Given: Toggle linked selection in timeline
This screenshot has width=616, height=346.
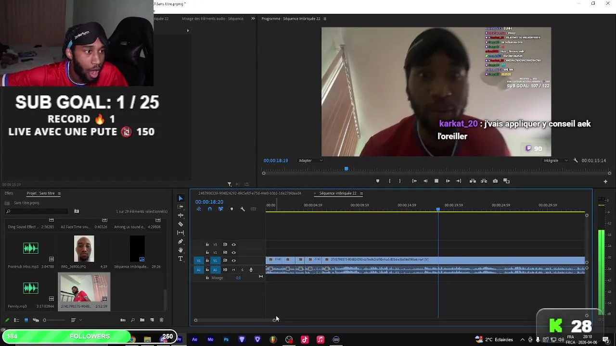Looking at the screenshot, I should coord(220,209).
